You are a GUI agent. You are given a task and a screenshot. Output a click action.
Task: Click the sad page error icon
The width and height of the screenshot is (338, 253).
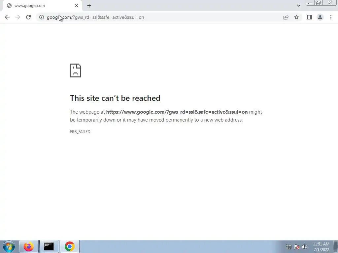[76, 70]
